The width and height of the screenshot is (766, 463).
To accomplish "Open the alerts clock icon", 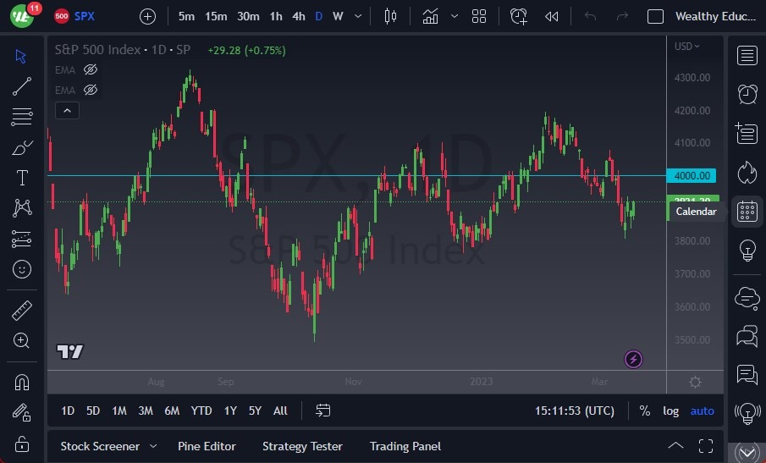I will pyautogui.click(x=747, y=94).
